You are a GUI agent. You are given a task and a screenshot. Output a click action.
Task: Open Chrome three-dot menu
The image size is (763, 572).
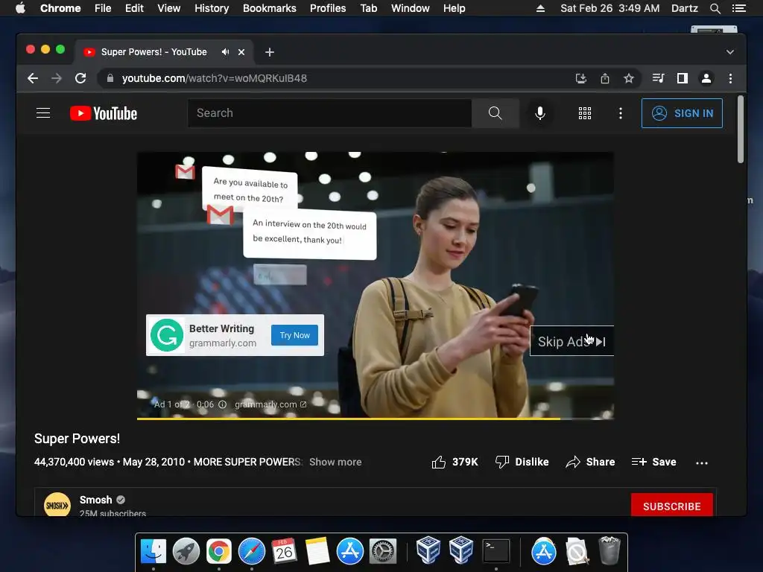point(730,78)
